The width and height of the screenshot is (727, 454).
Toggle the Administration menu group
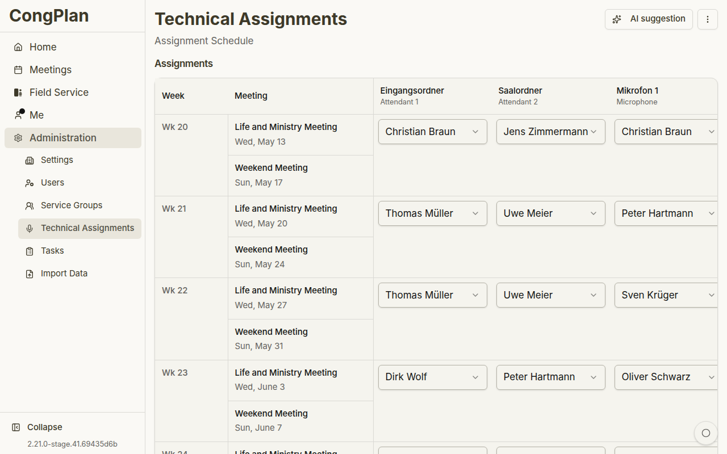73,138
